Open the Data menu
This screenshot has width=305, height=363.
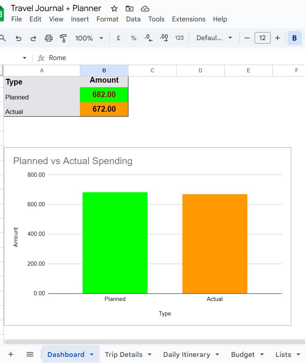[x=133, y=19]
